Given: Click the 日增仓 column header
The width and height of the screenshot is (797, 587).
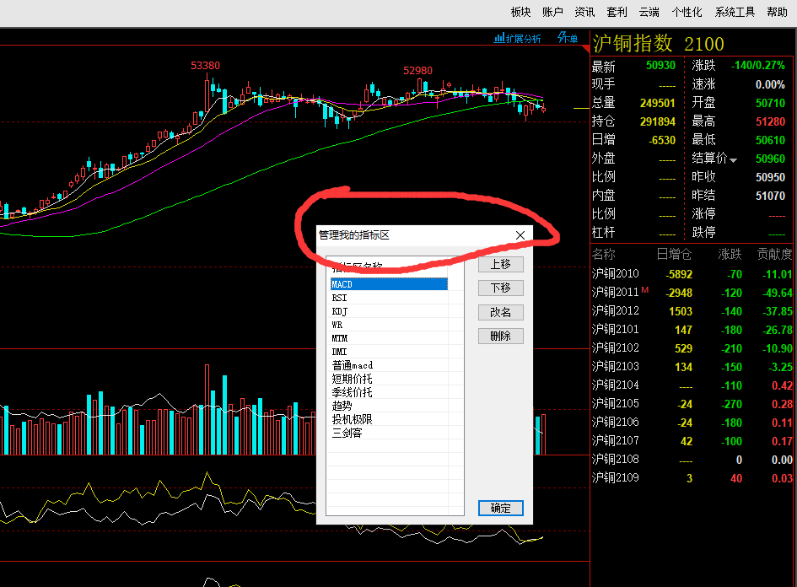Looking at the screenshot, I should point(674,254).
